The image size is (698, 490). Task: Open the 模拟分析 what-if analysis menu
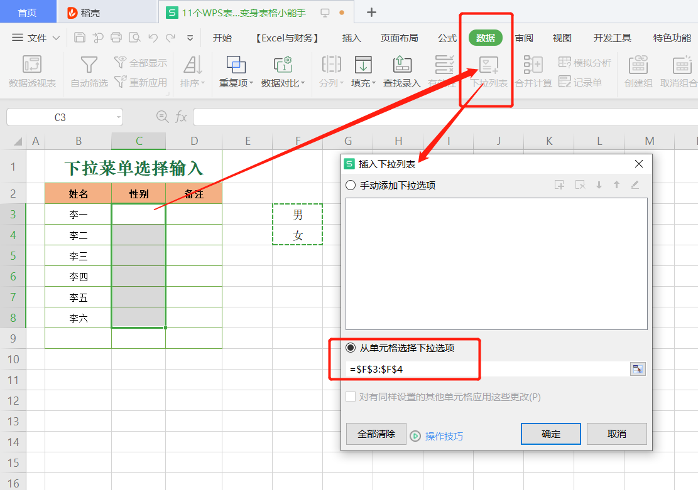tap(585, 63)
